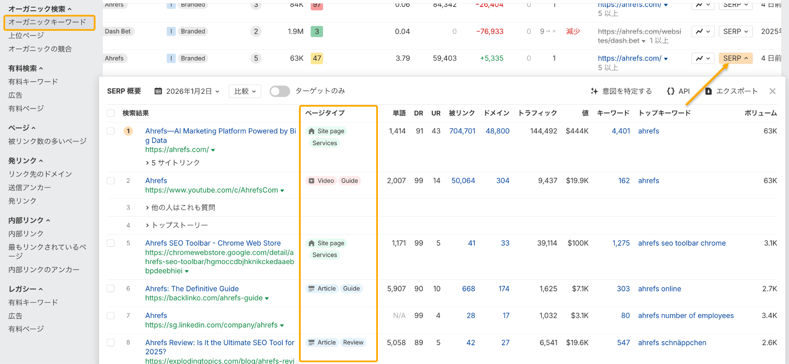Tick the checkbox for the Chrome Web Store result
Image resolution: width=789 pixels, height=364 pixels.
[111, 243]
